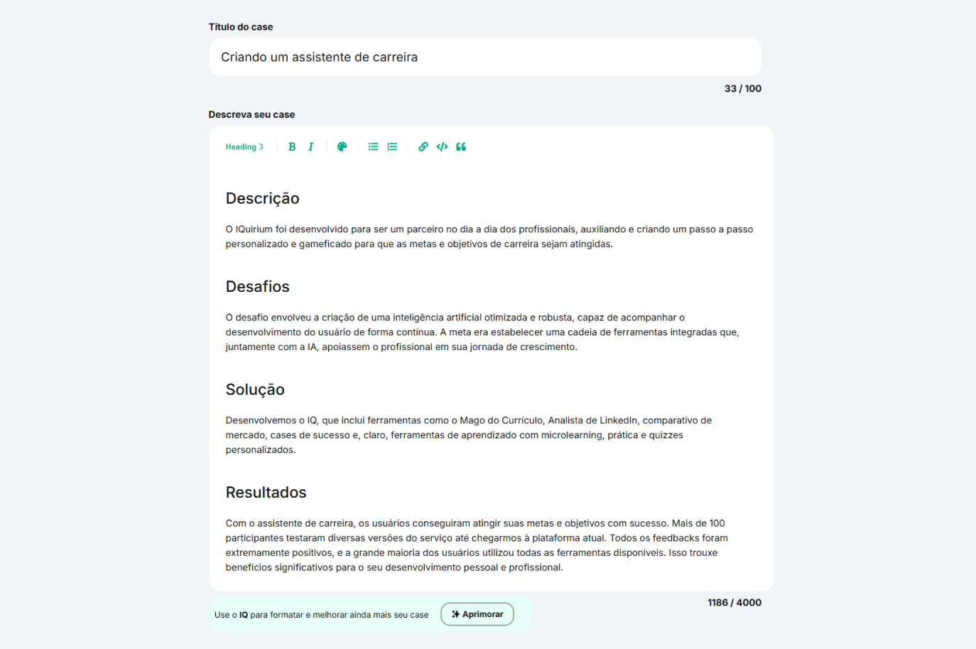Click the Descrição heading in editor

coord(262,199)
